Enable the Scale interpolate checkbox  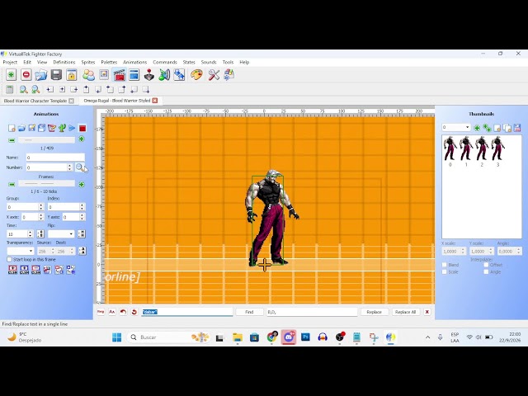(x=444, y=271)
